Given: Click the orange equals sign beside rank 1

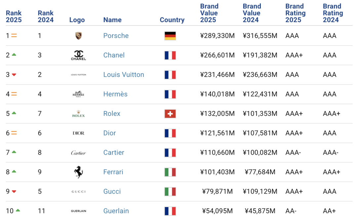Looking at the screenshot, I should pos(14,35).
